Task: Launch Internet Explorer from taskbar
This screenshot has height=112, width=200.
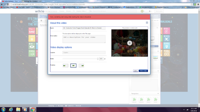Action: pos(11,110)
